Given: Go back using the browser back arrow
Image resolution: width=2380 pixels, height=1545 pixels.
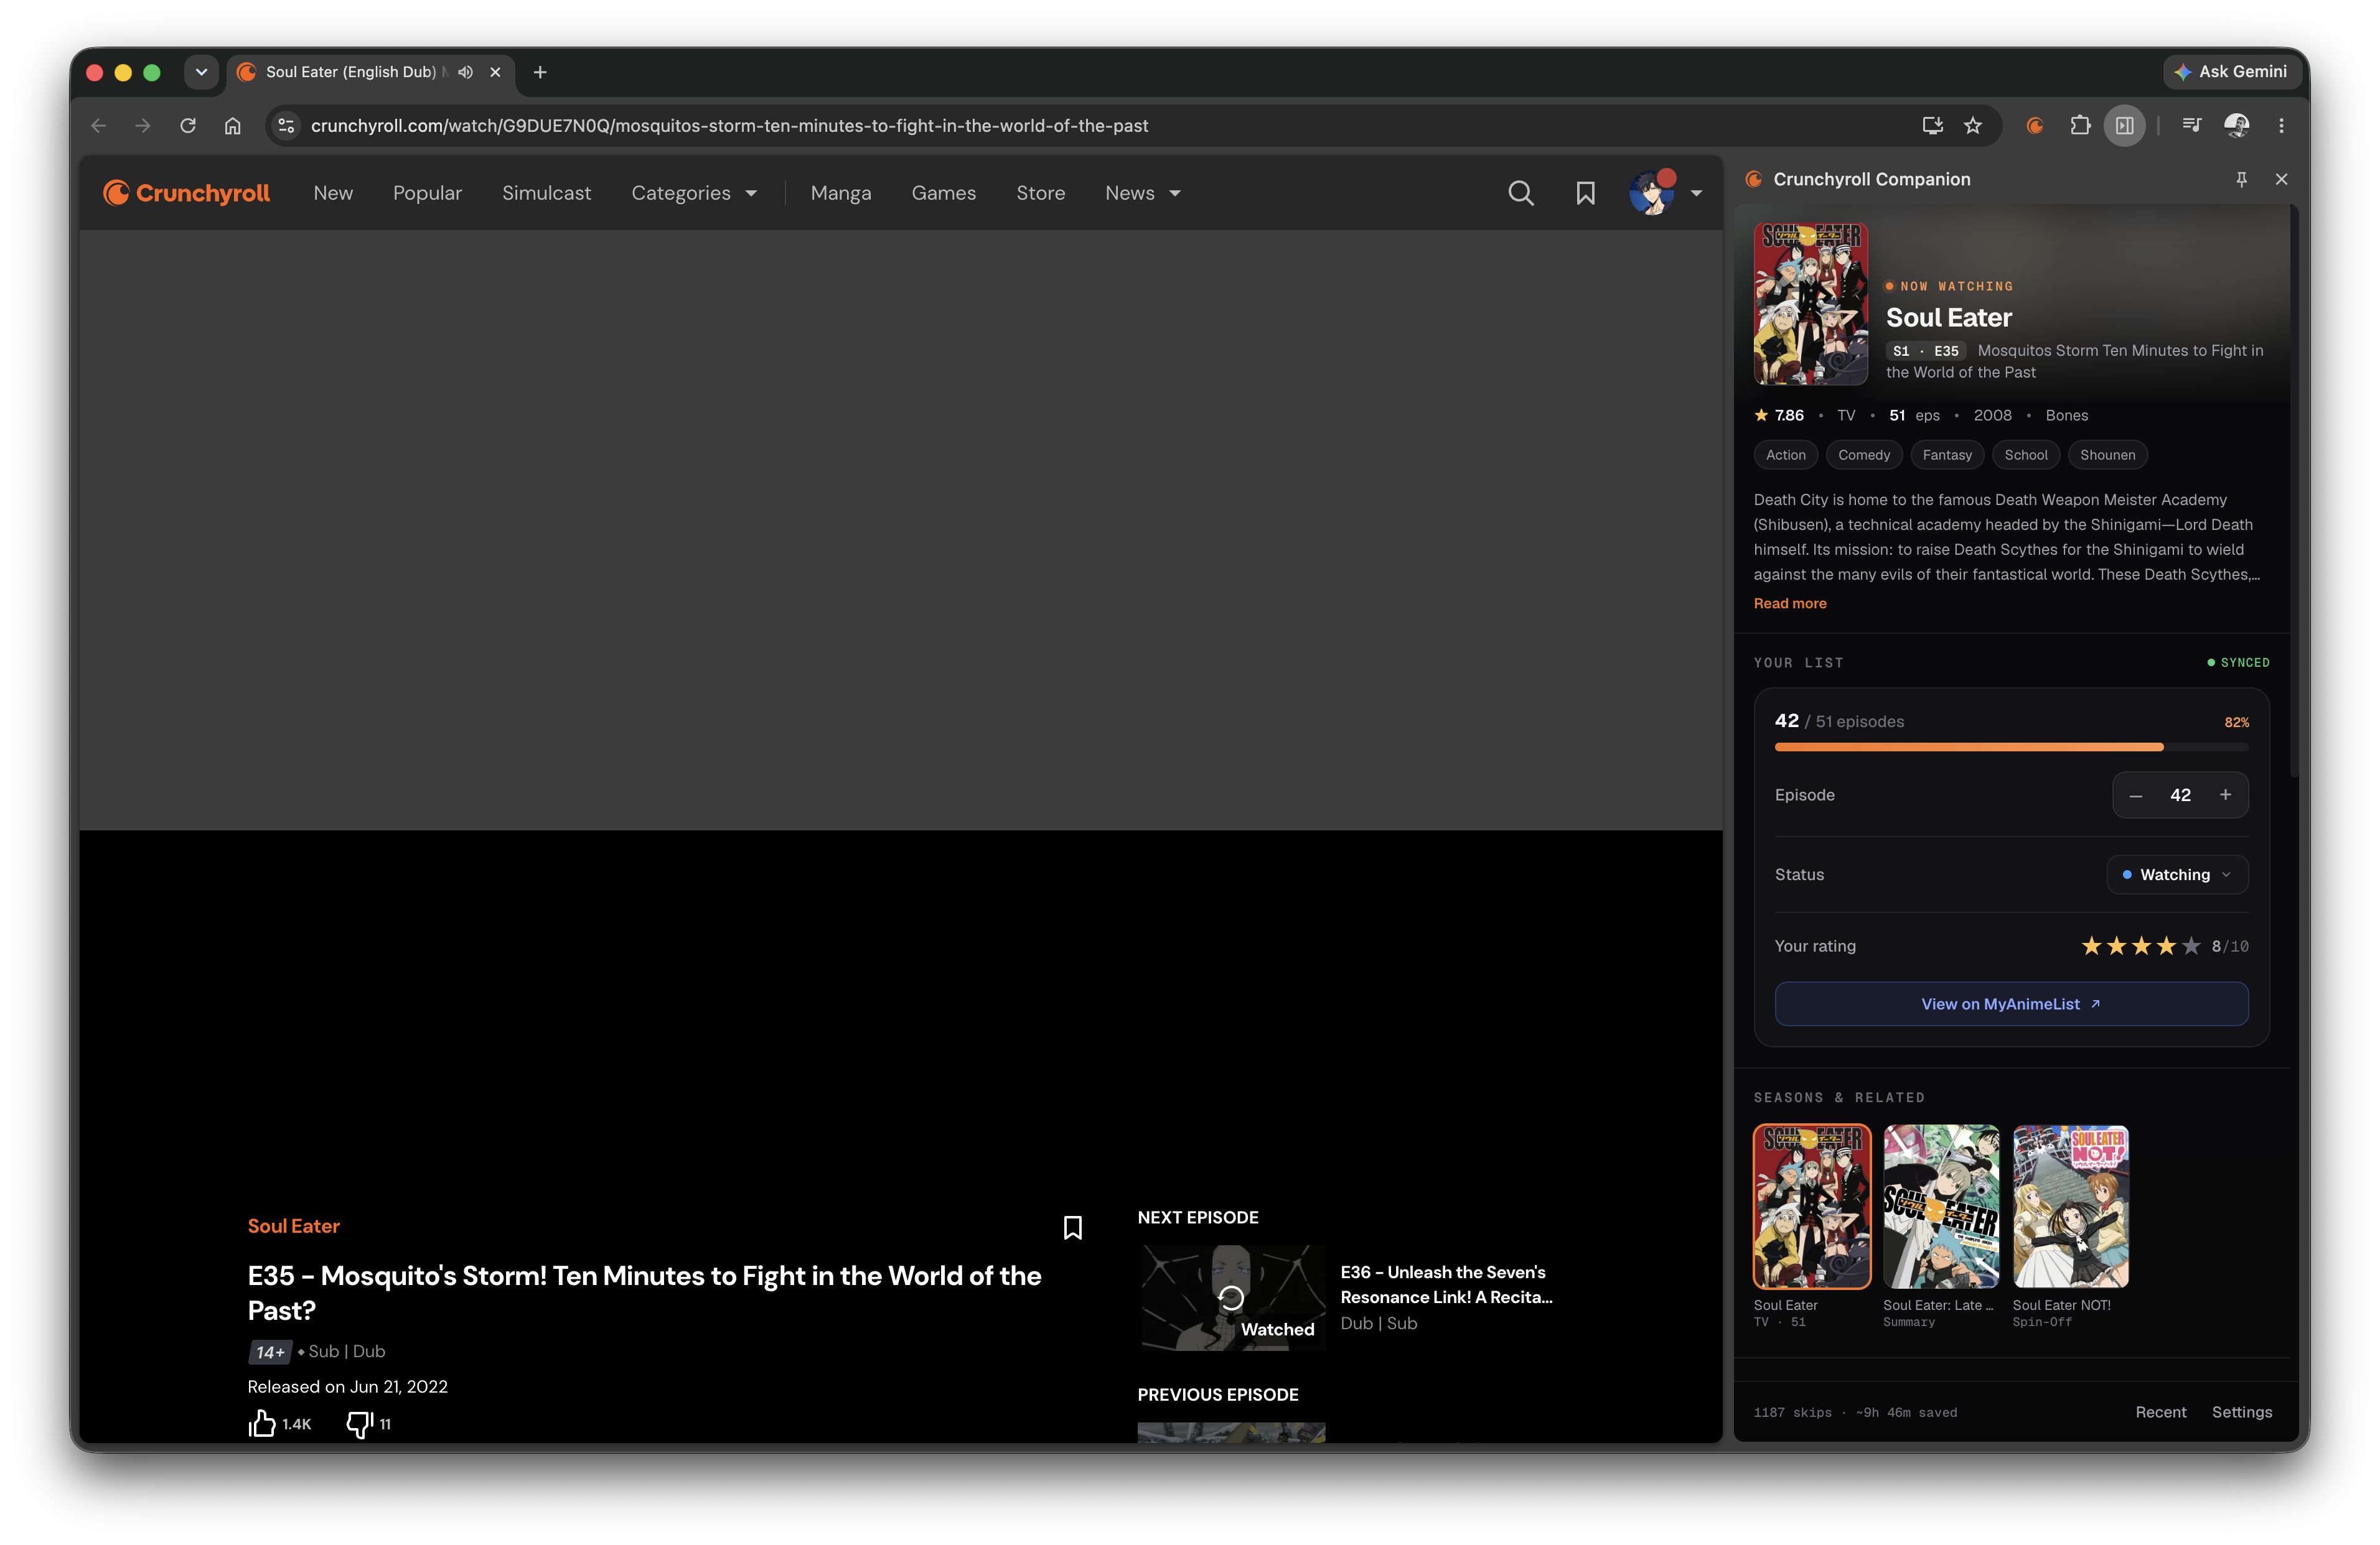Looking at the screenshot, I should (98, 126).
